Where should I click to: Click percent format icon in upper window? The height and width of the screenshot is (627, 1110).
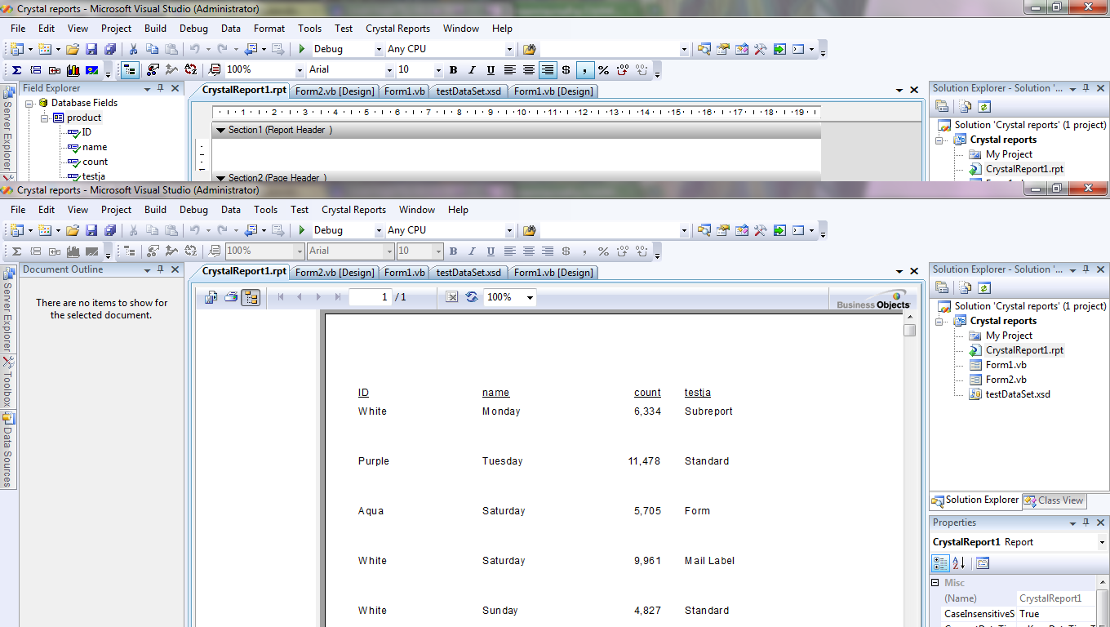point(603,70)
